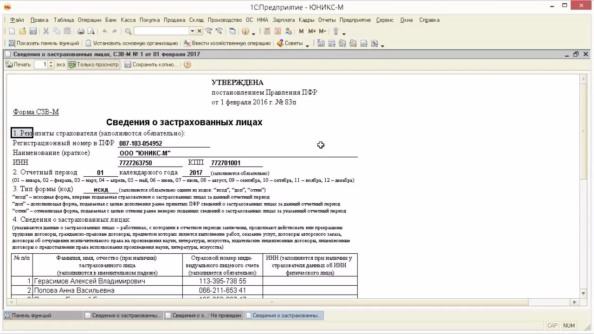Click the magnifier Find icon
The width and height of the screenshot is (594, 334).
point(128,31)
